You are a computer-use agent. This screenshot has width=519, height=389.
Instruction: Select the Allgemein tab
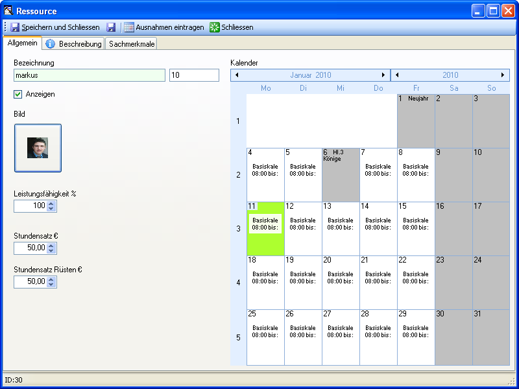22,43
